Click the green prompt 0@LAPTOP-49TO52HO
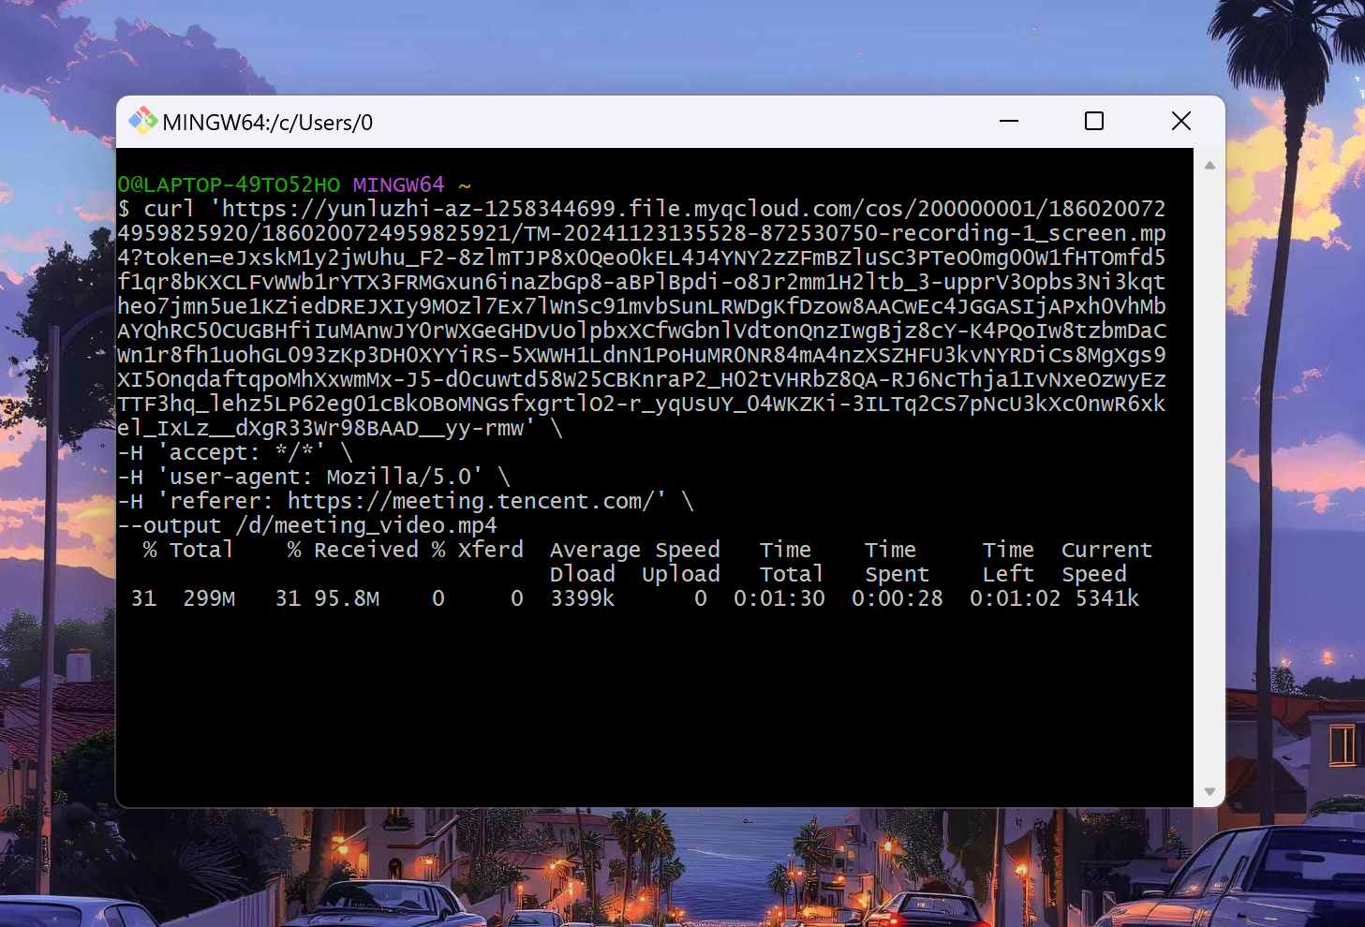The image size is (1365, 927). coord(228,184)
